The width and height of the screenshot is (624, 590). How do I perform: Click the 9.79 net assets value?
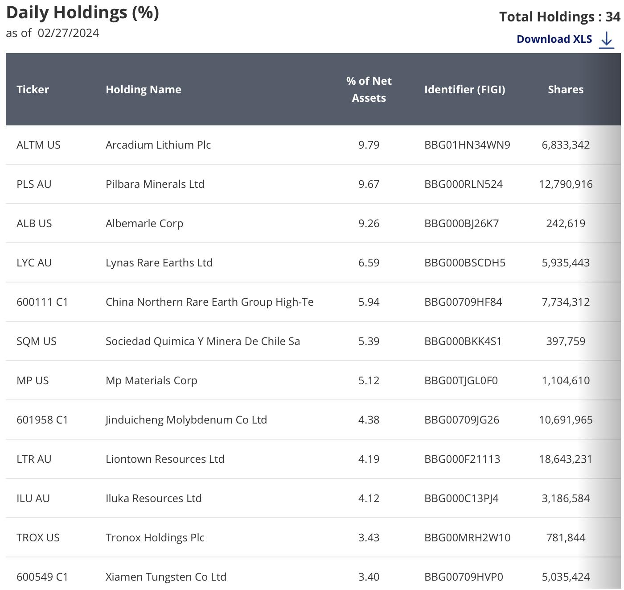(x=369, y=145)
